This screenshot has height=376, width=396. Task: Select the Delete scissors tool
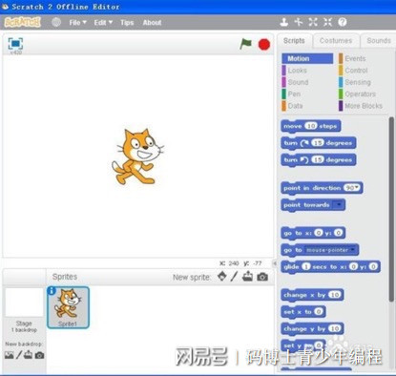pos(299,22)
